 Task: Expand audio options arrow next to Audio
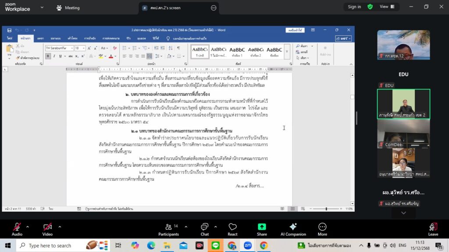(x=28, y=227)
